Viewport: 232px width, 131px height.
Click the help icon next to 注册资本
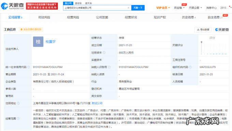click(x=104, y=53)
